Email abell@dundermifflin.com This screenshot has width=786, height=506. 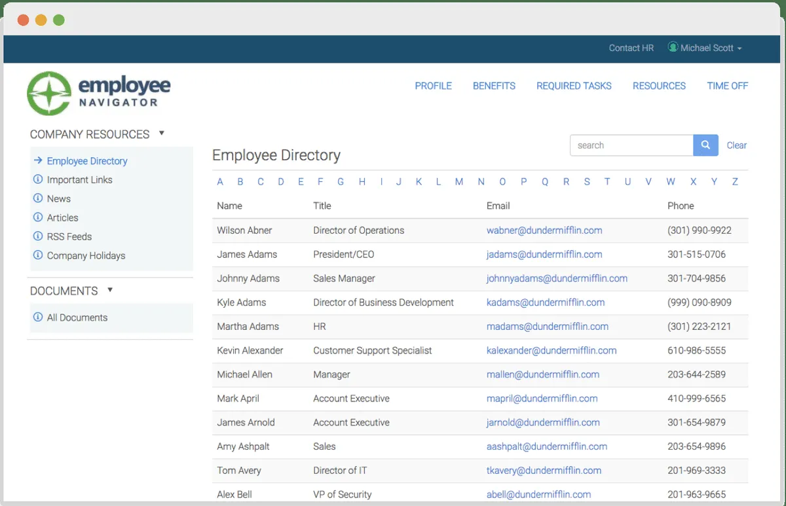pyautogui.click(x=538, y=494)
